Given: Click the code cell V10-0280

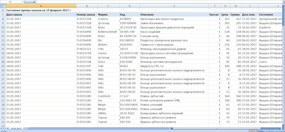Looking at the screenshot, I should click(130, 62).
